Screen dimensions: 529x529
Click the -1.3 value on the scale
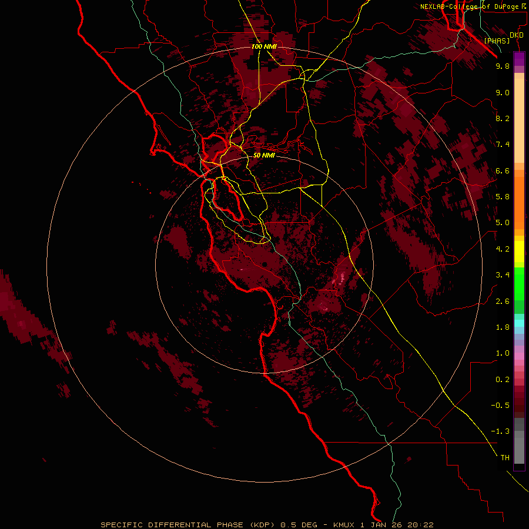[x=500, y=431]
